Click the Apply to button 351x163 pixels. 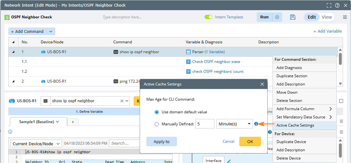tap(161, 141)
